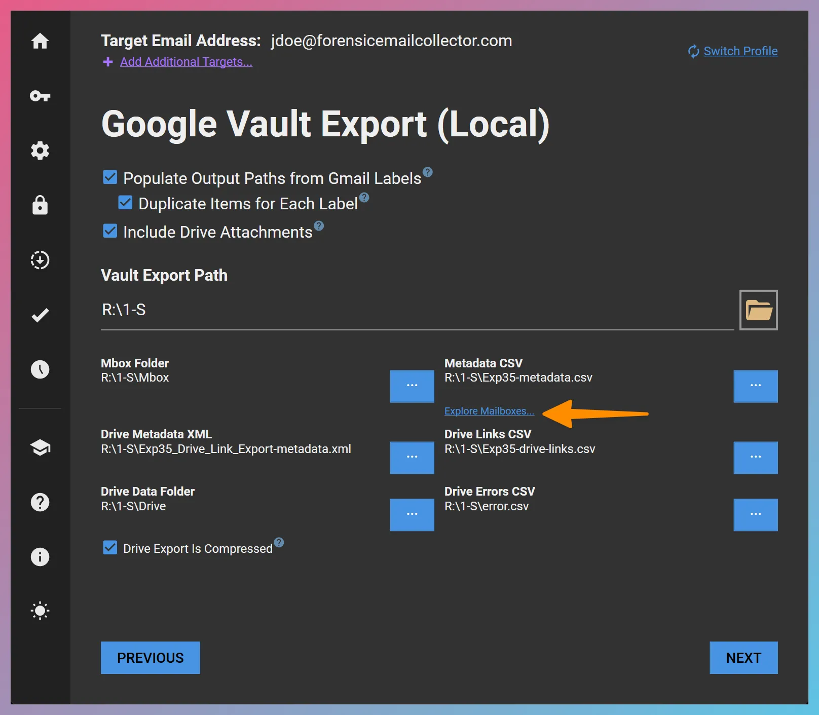Viewport: 819px width, 715px height.
Task: Edit the Vault Export Path field
Action: (355, 310)
